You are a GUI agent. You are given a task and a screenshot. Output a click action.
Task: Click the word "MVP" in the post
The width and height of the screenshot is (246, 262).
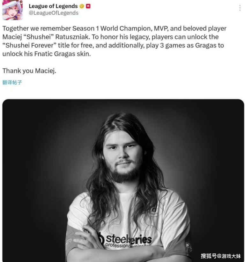(x=161, y=28)
